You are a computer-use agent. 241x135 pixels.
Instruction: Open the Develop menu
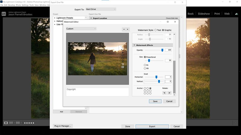11,5
